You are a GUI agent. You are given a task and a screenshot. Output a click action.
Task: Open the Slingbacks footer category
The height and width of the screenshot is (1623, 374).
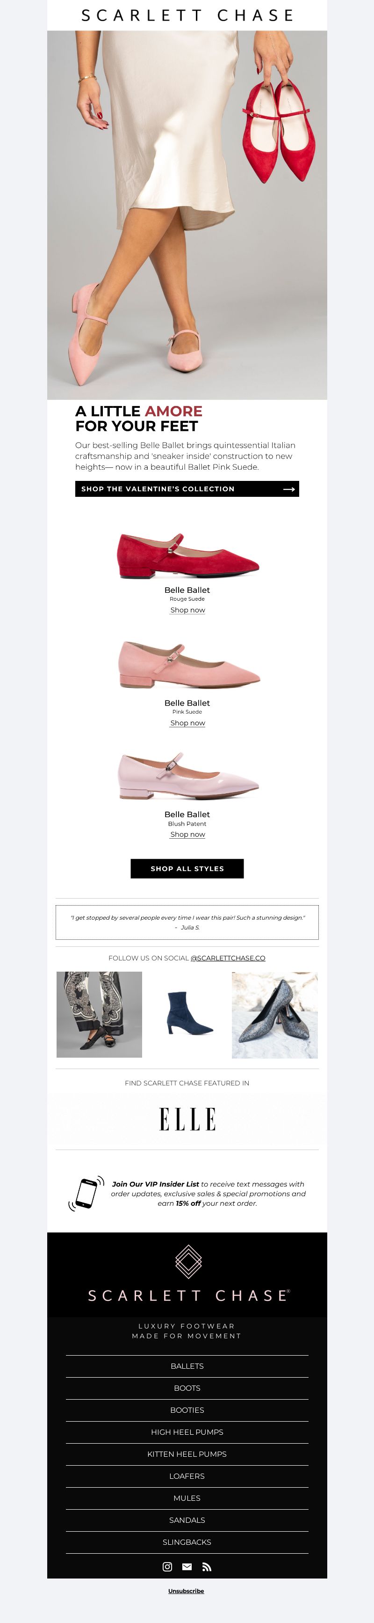pos(187,1542)
